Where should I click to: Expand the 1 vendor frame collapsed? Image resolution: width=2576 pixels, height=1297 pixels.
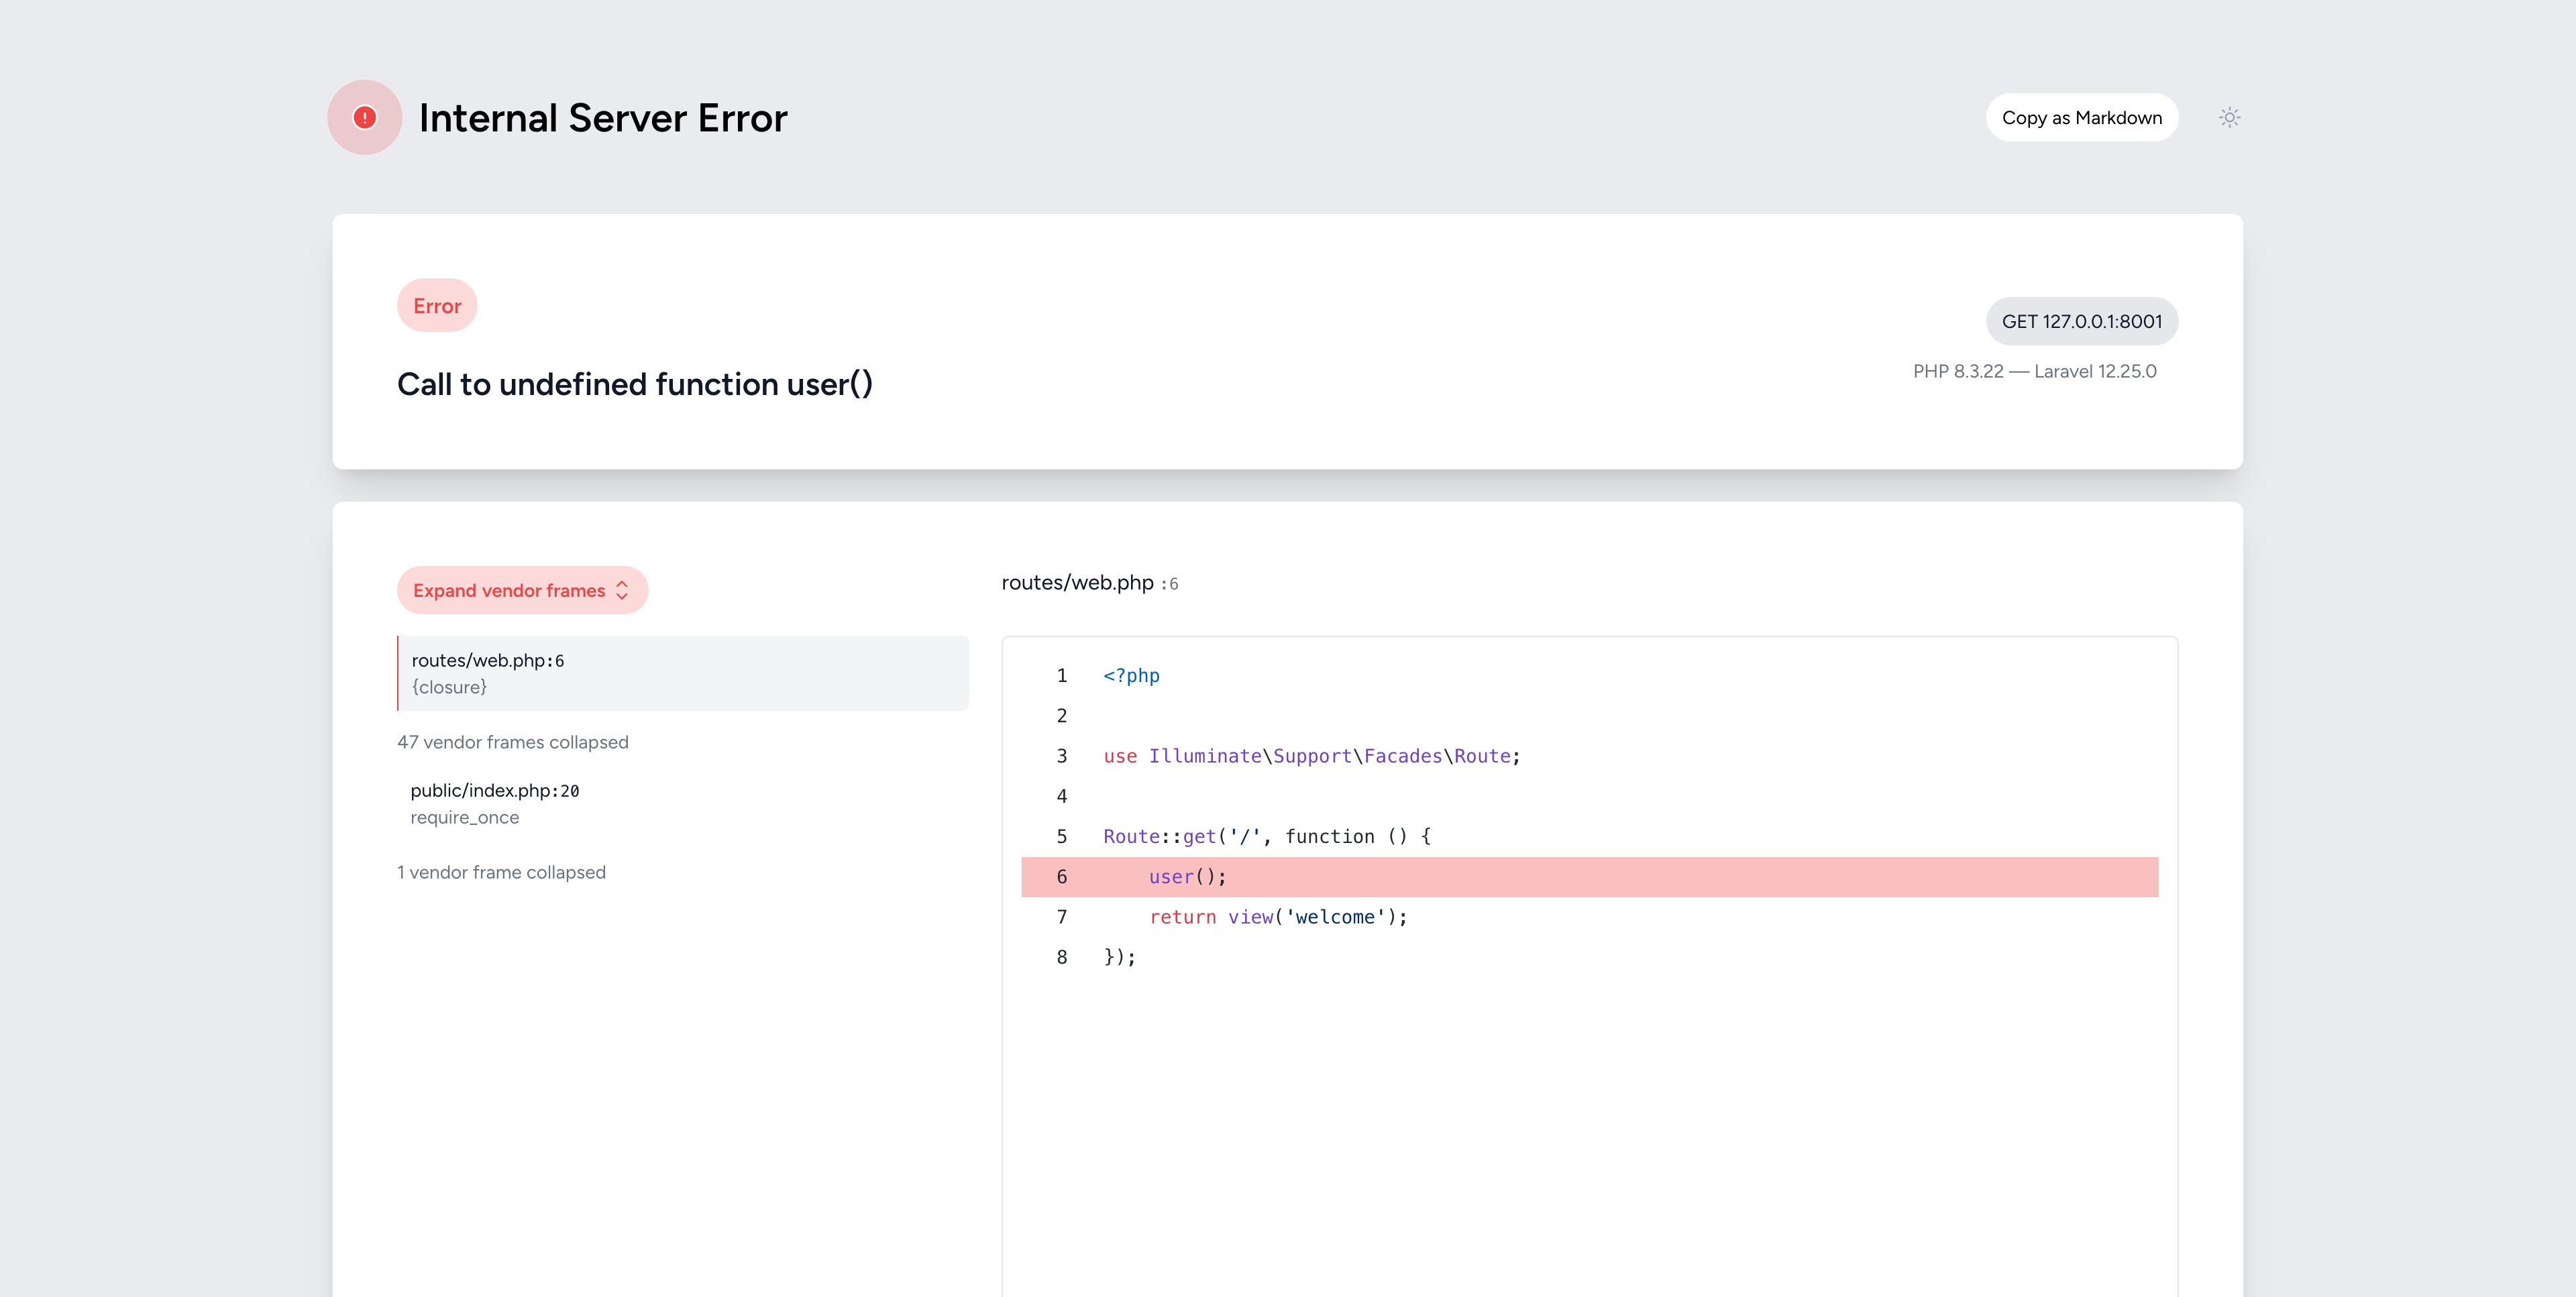[x=501, y=872]
